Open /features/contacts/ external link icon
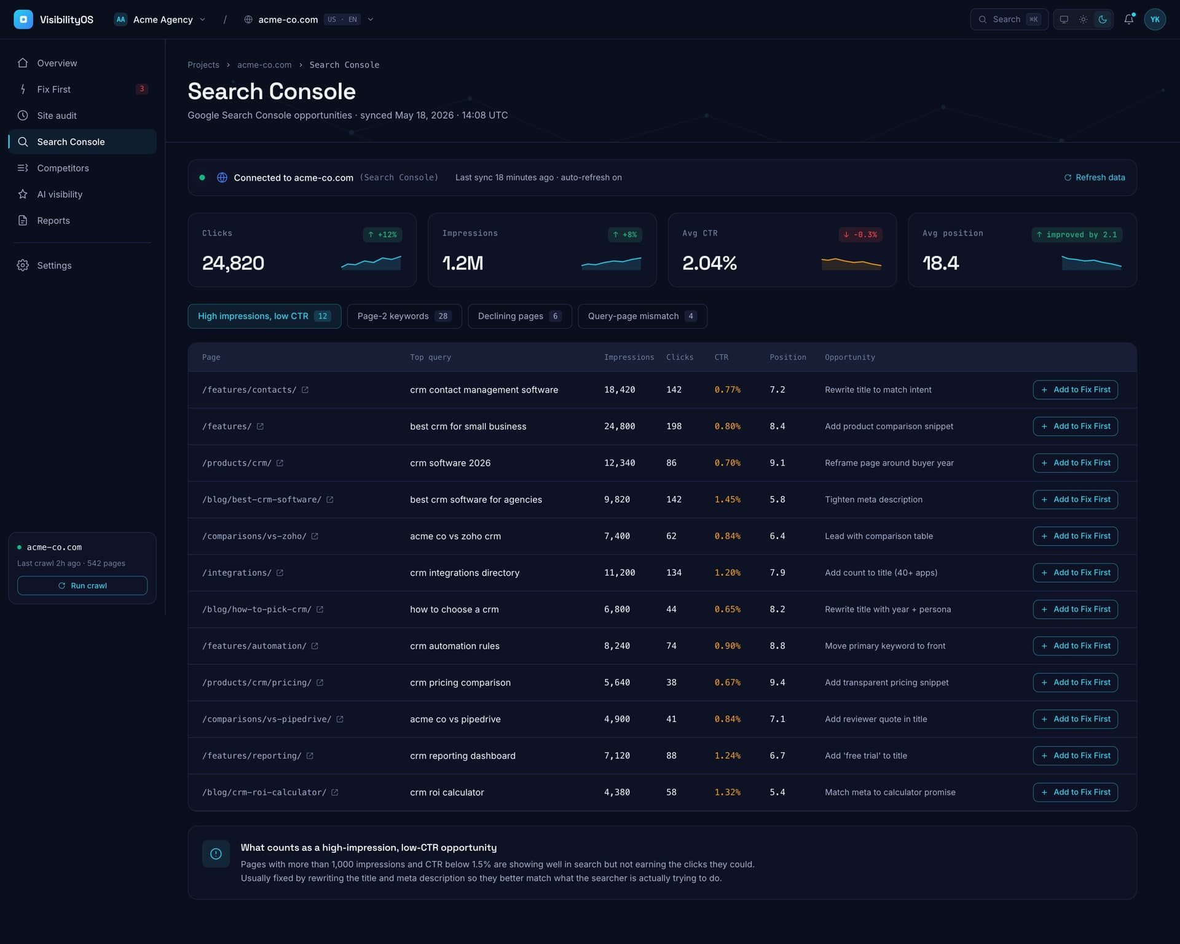Viewport: 1180px width, 944px height. pyautogui.click(x=305, y=390)
